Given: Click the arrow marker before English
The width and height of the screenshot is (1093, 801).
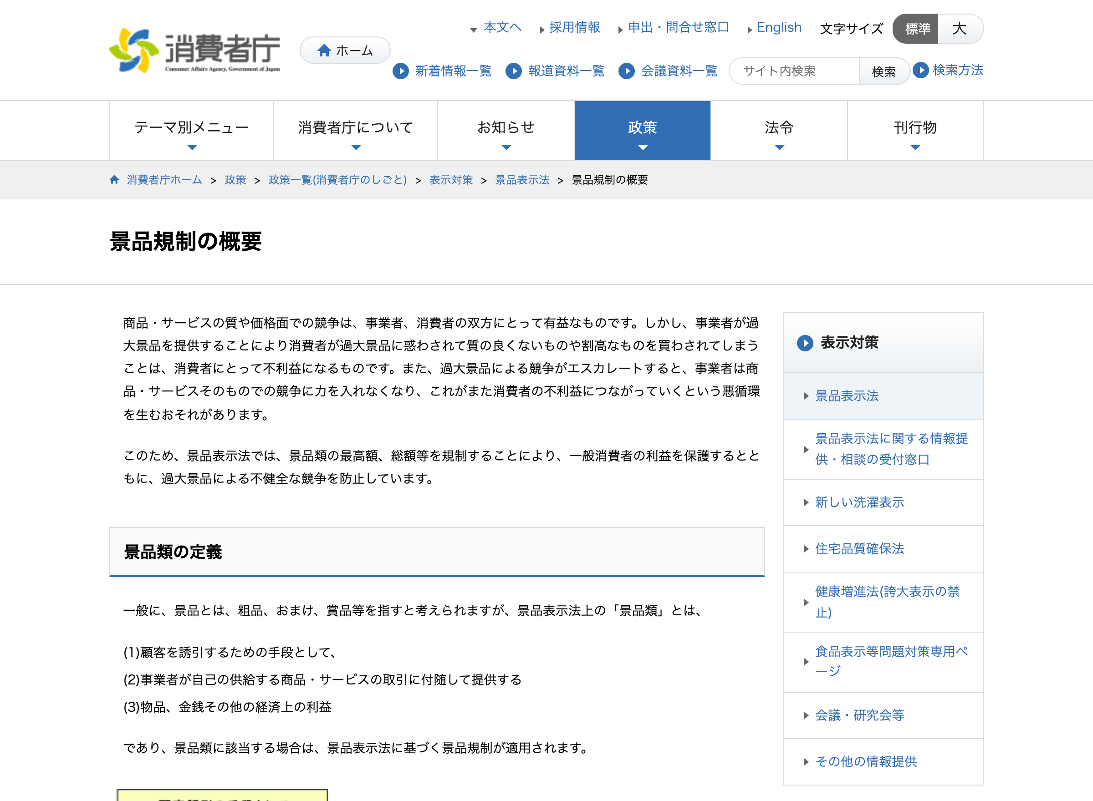Looking at the screenshot, I should coord(750,30).
